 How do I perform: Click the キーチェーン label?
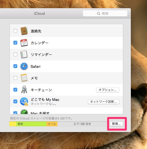point(41,90)
